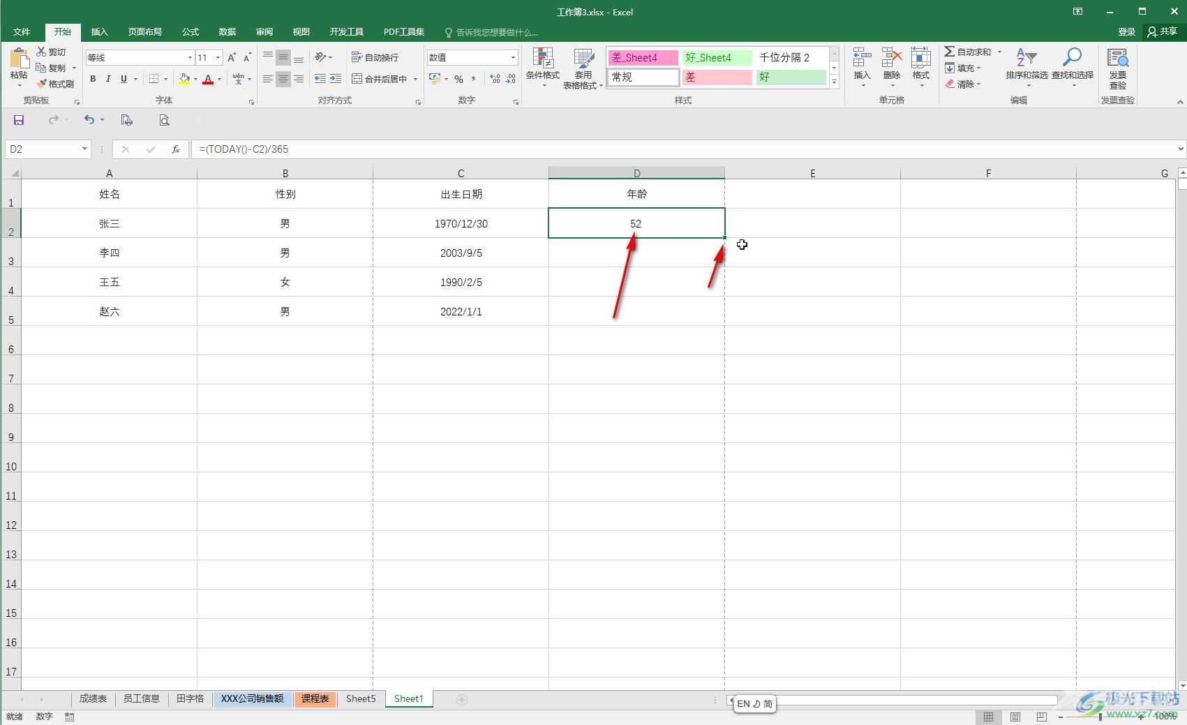This screenshot has width=1187, height=725.
Task: Open the font size dropdown
Action: [x=218, y=57]
